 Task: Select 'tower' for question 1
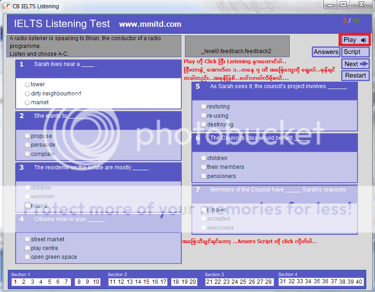(x=27, y=84)
